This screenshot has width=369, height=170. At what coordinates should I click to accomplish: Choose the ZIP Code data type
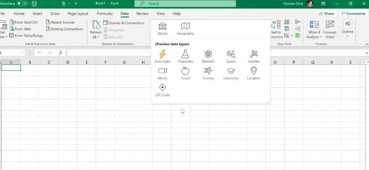[162, 90]
